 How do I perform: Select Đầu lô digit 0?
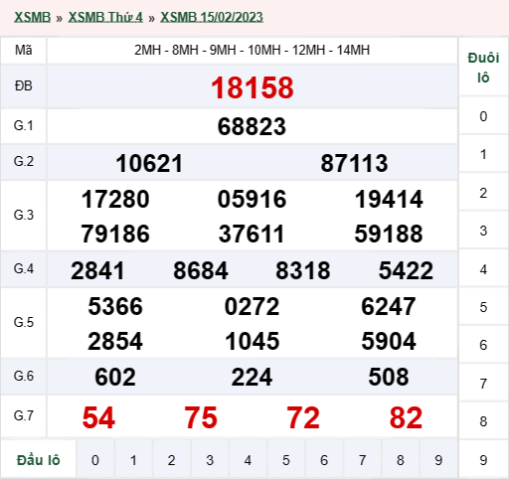coord(95,460)
